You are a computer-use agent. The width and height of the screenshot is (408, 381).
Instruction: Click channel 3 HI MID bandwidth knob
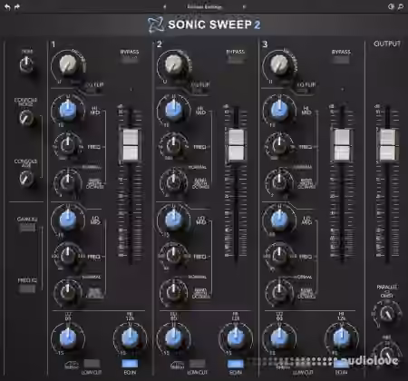(279, 181)
